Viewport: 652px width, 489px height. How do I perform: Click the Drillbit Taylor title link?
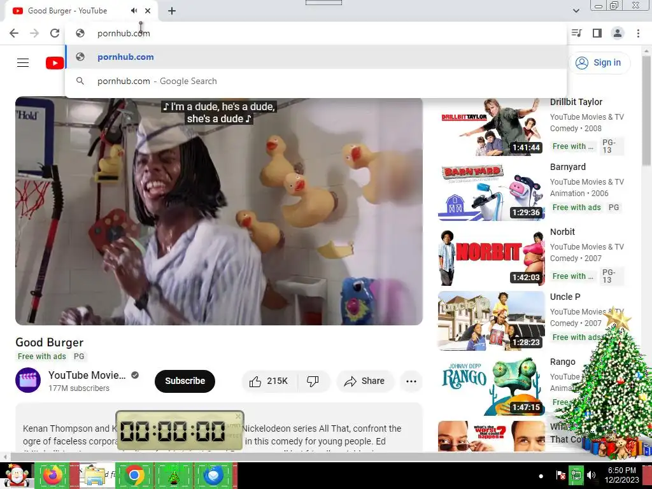pyautogui.click(x=576, y=102)
